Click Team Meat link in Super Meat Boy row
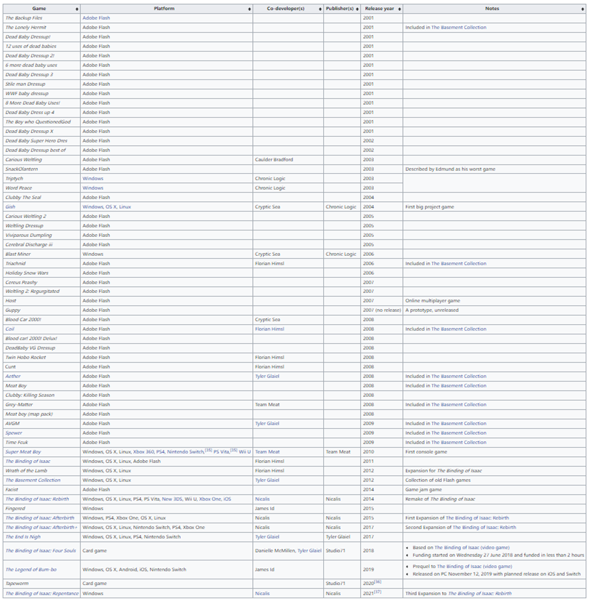The width and height of the screenshot is (591, 602). [x=267, y=452]
